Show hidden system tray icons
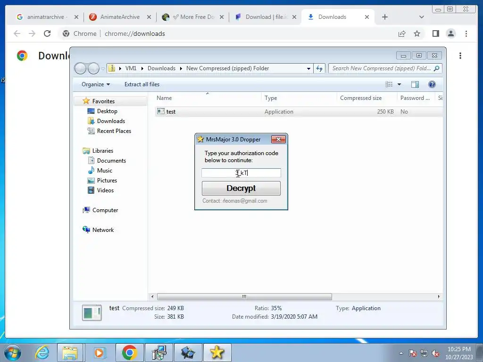The width and height of the screenshot is (483, 362). [401, 354]
